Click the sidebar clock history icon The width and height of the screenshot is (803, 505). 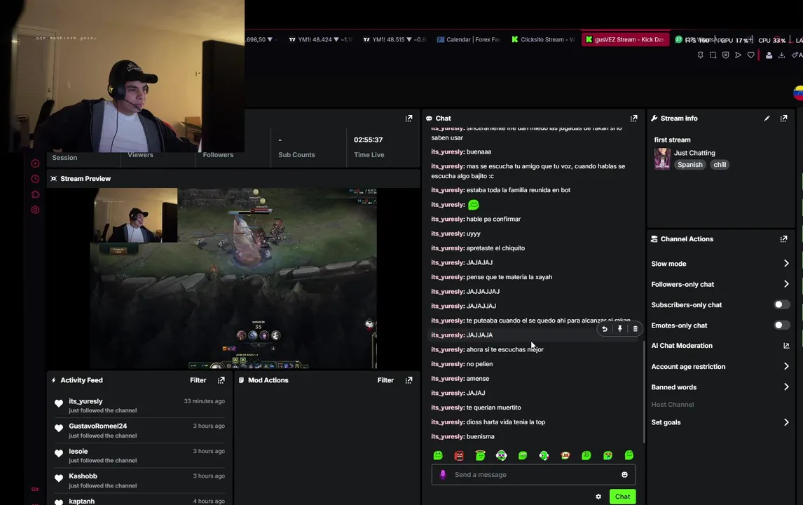click(35, 179)
